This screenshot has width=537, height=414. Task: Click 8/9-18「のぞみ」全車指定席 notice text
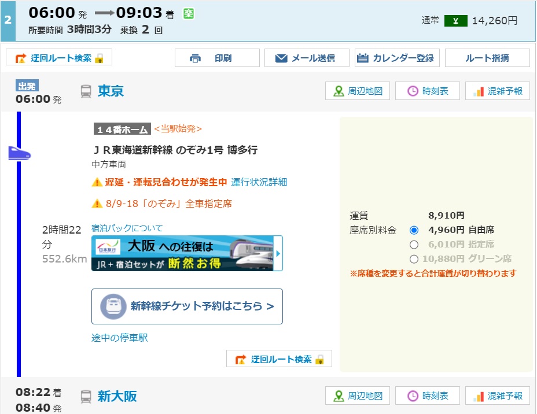[x=169, y=204]
